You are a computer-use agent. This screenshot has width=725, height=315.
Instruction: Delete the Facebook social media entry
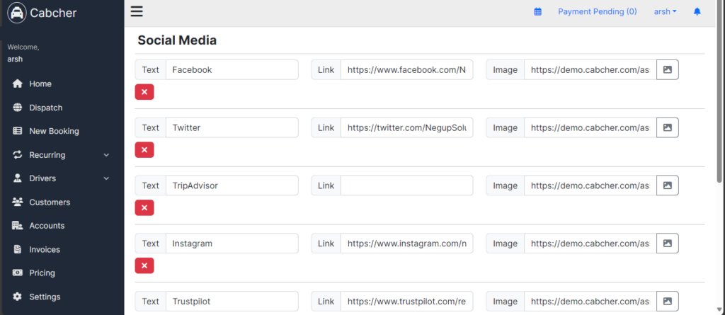coord(144,92)
